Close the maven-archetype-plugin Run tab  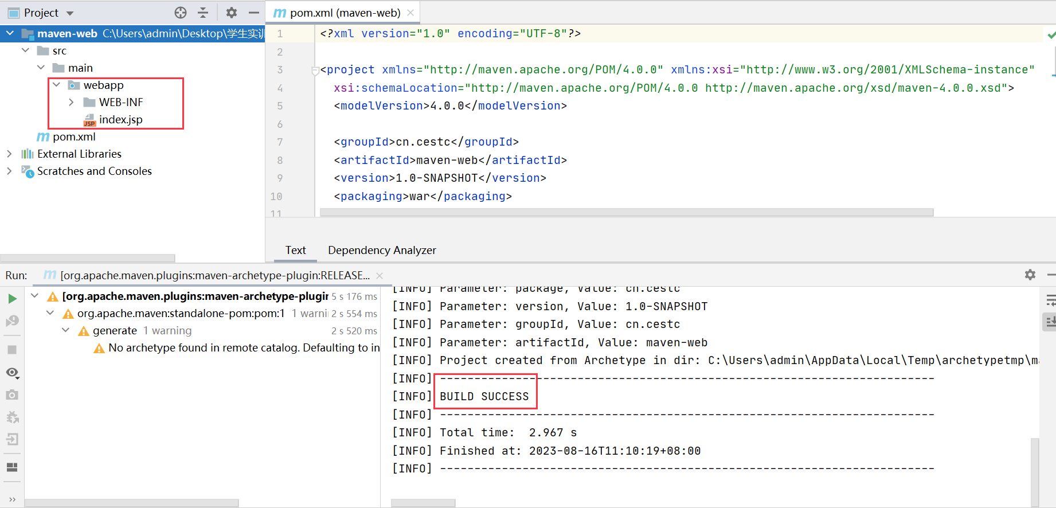point(380,276)
